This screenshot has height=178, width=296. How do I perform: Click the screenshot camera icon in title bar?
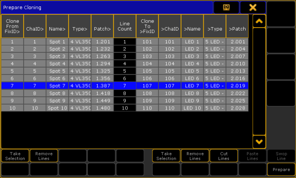click(x=226, y=7)
